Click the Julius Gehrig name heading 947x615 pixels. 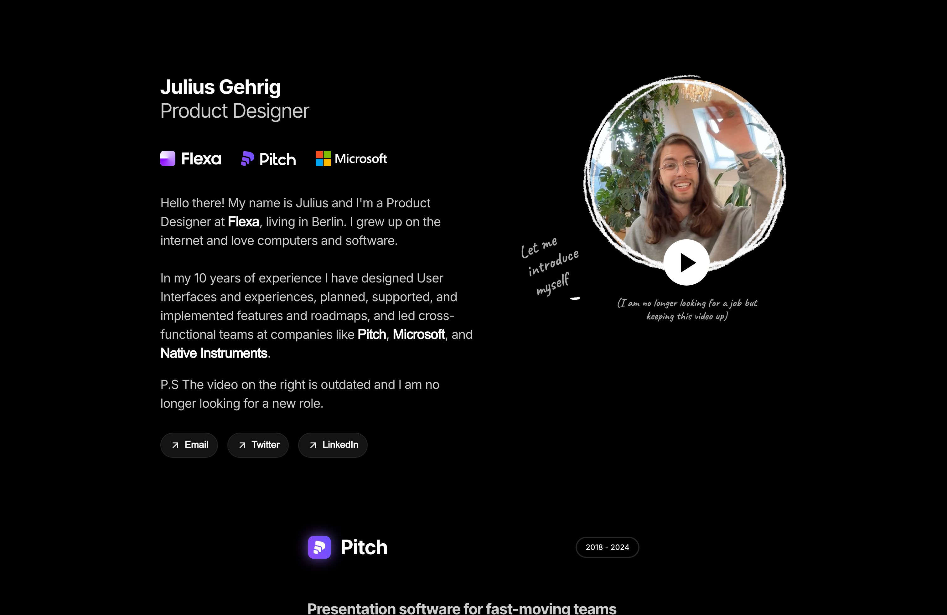[x=220, y=87]
